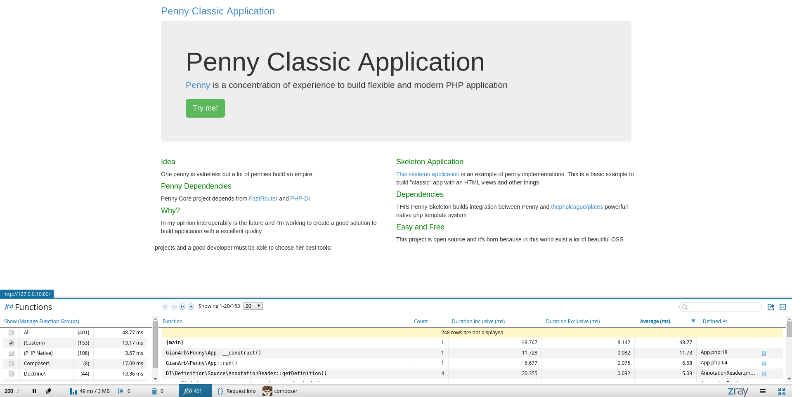Select the f(x) 401 functions tab
Viewport: 792px width, 397px height.
[196, 391]
